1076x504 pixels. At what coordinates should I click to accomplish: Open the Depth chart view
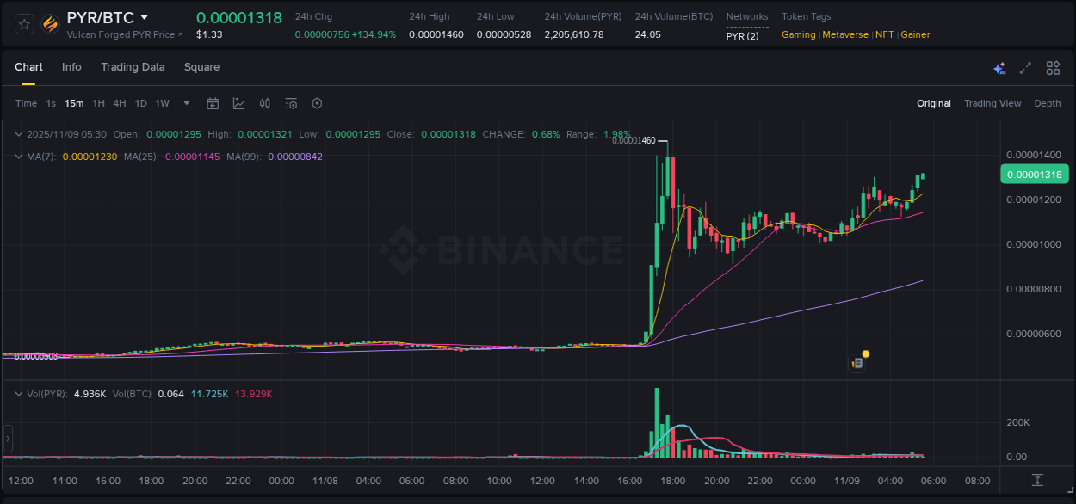(x=1047, y=103)
